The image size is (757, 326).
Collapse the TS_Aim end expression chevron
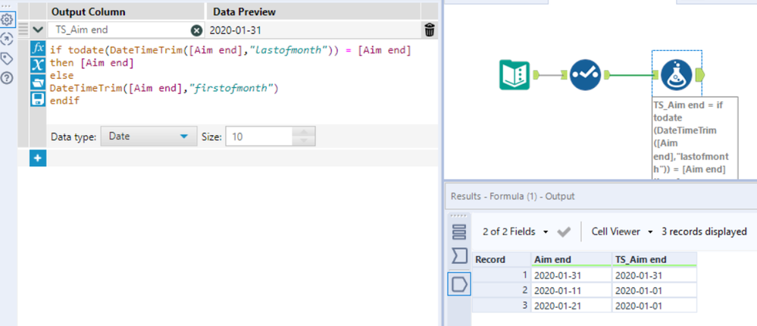pos(38,30)
